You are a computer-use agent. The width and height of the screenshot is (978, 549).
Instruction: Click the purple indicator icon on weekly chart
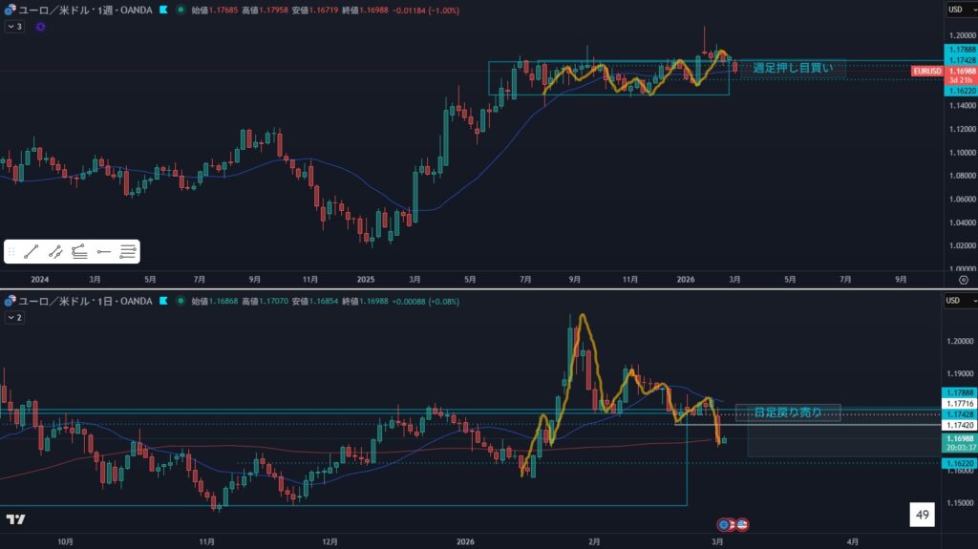[x=40, y=27]
